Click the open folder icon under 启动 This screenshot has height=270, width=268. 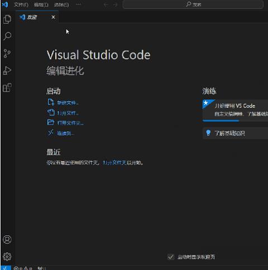(51, 122)
